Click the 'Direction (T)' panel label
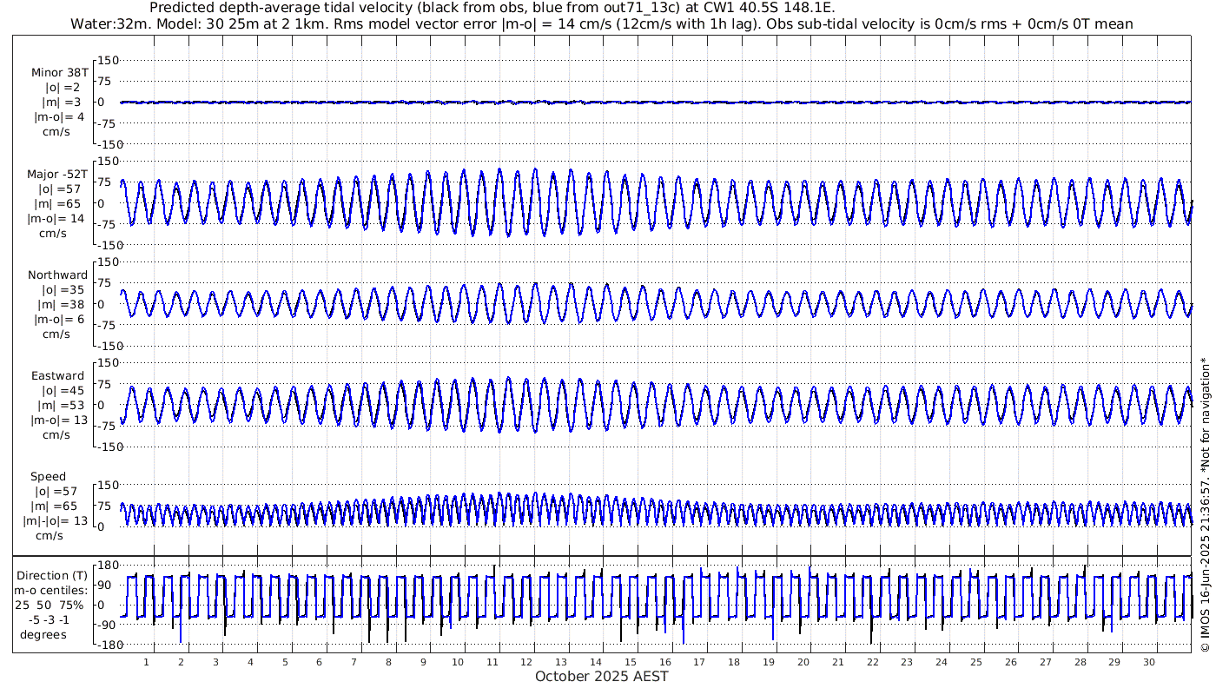The image size is (1216, 695). pyautogui.click(x=52, y=575)
